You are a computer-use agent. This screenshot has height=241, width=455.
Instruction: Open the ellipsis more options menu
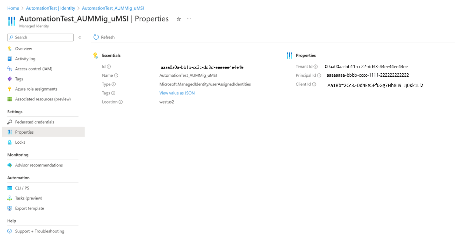[189, 19]
